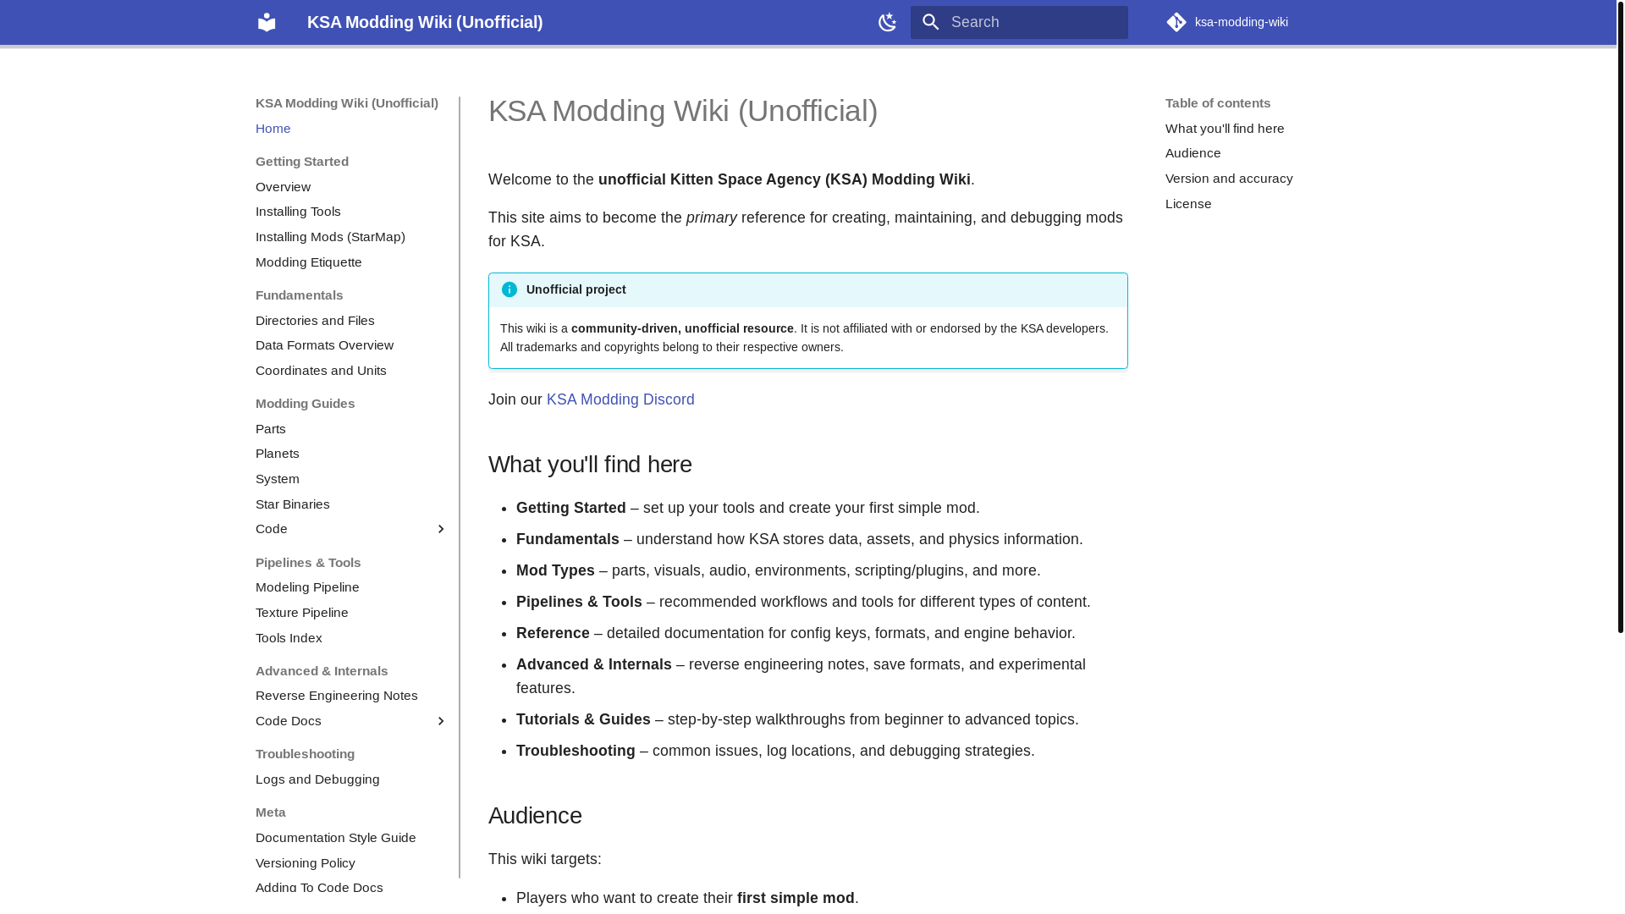Jump to License in contents

pos(1188,204)
